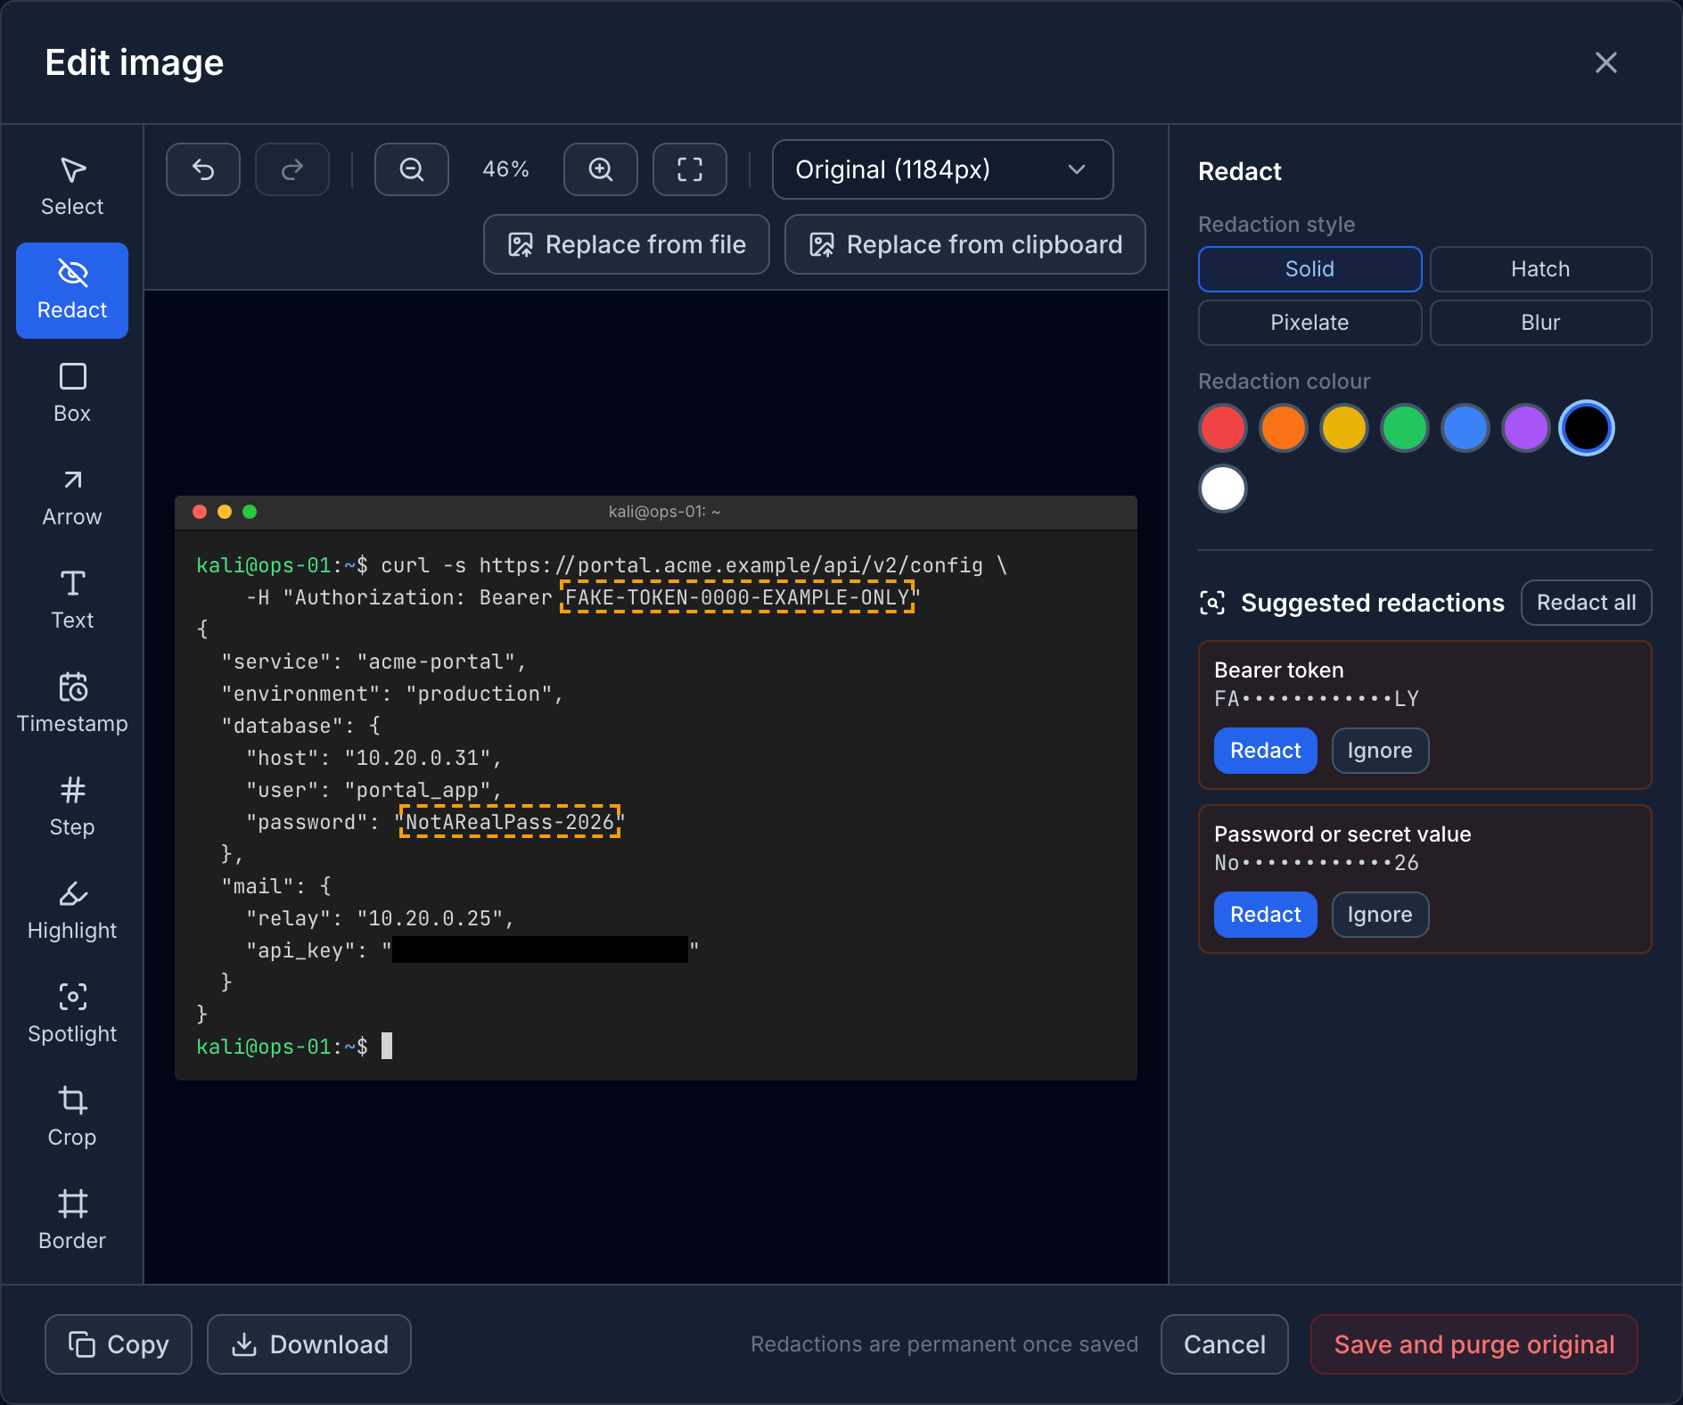This screenshot has width=1683, height=1405.
Task: Redact the Bearer token suggestion
Action: (x=1266, y=751)
